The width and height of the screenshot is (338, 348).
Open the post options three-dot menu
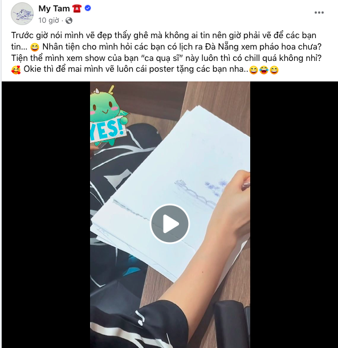coord(319,13)
